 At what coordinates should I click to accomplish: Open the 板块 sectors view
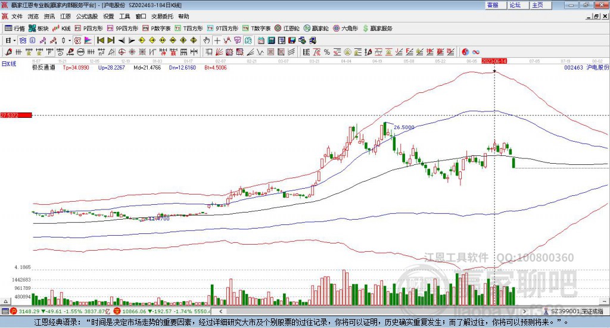39,29
